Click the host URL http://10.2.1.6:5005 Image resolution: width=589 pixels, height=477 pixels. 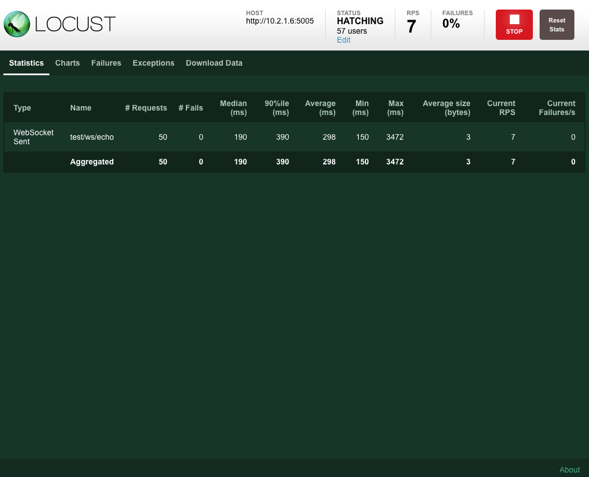pyautogui.click(x=280, y=21)
